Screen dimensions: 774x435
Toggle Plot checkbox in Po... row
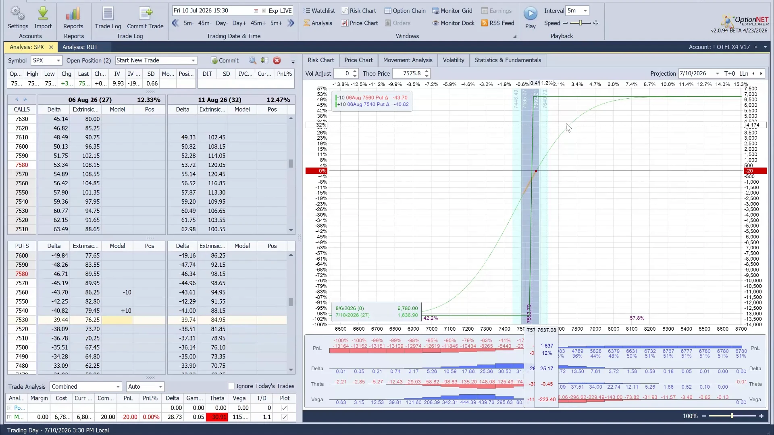[x=284, y=408]
